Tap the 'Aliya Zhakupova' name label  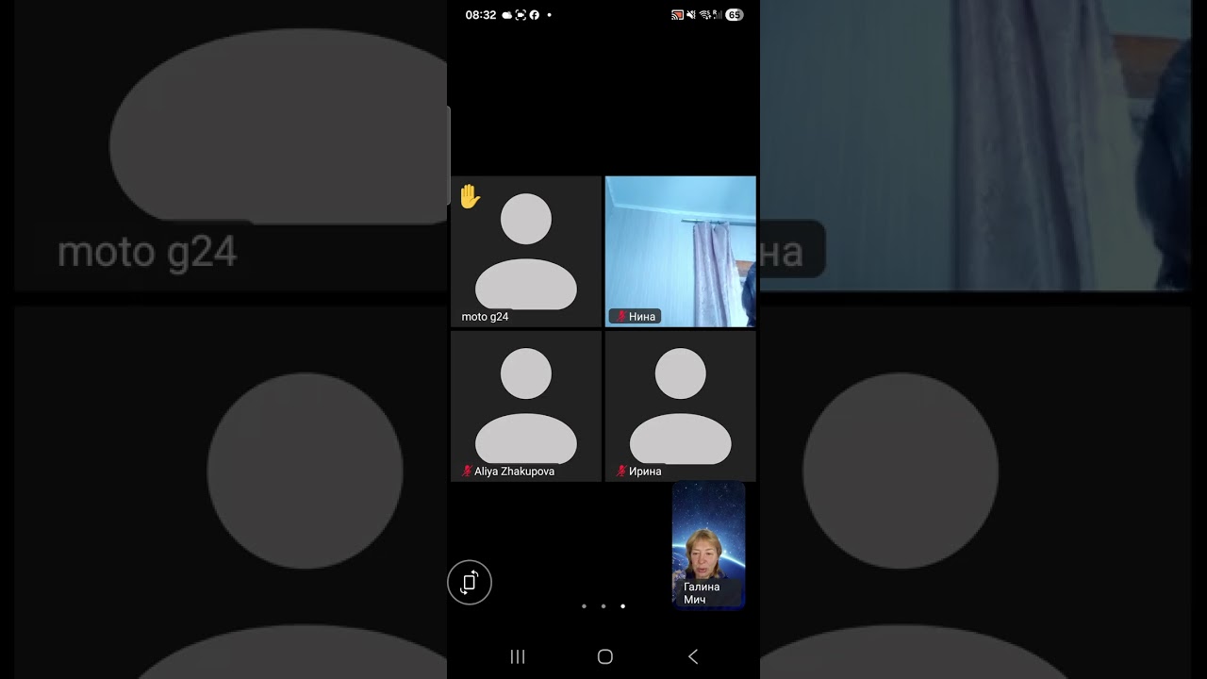(514, 471)
